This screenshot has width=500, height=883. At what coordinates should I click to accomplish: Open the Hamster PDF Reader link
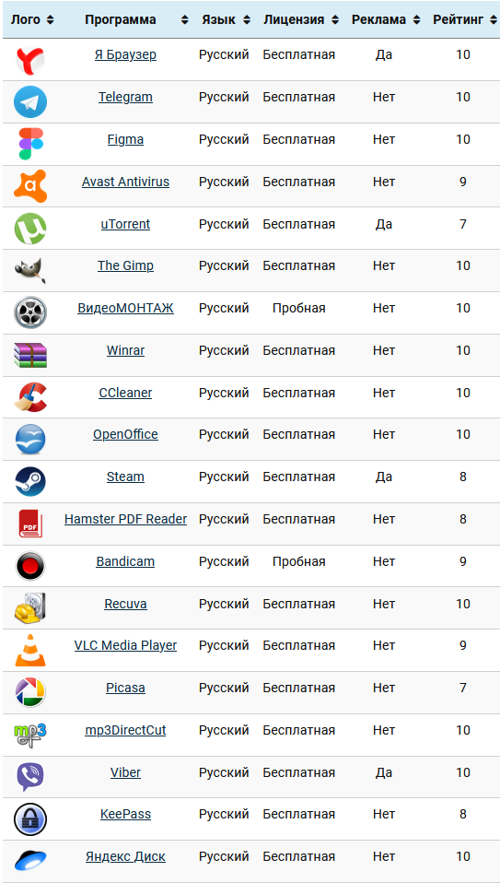[125, 519]
